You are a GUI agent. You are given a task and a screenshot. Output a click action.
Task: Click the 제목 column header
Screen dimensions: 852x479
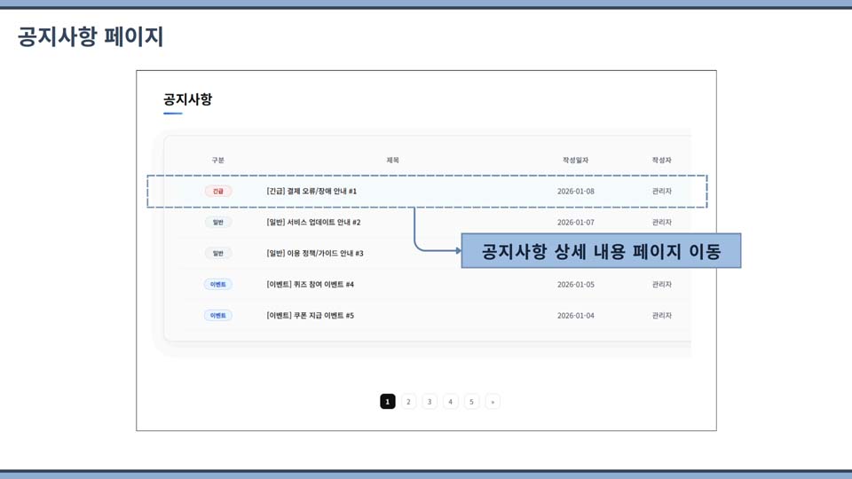pyautogui.click(x=392, y=161)
